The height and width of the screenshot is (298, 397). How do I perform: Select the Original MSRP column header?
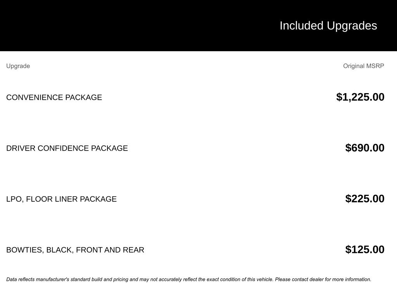pos(363,66)
